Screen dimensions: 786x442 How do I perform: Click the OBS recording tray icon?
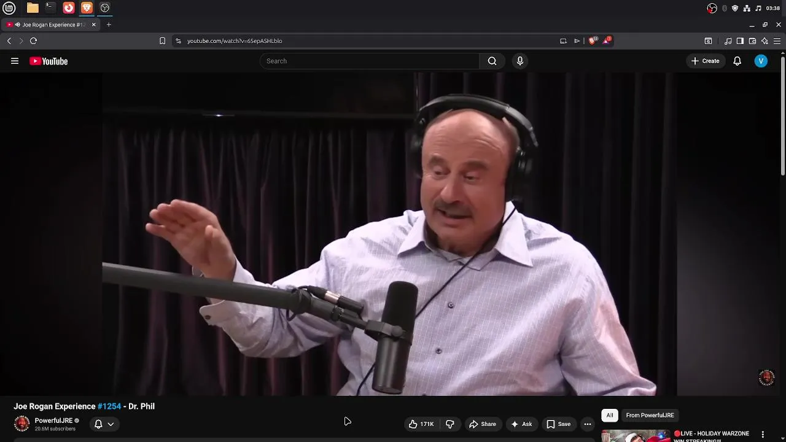(x=712, y=8)
